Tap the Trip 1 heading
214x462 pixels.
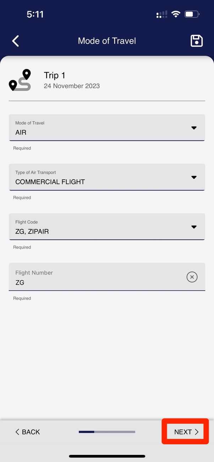[x=55, y=75]
